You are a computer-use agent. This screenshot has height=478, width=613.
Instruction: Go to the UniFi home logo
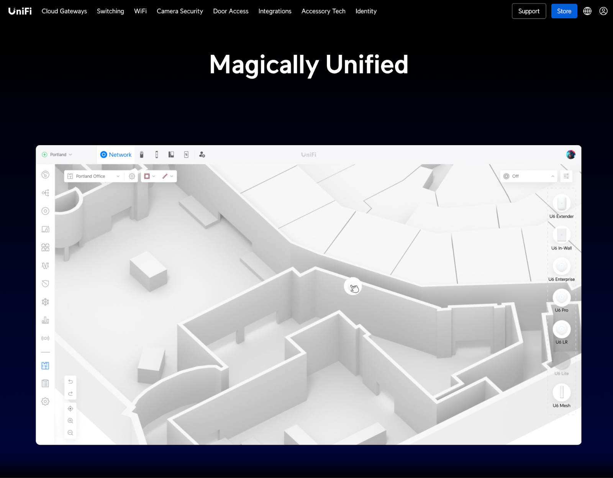tap(20, 11)
